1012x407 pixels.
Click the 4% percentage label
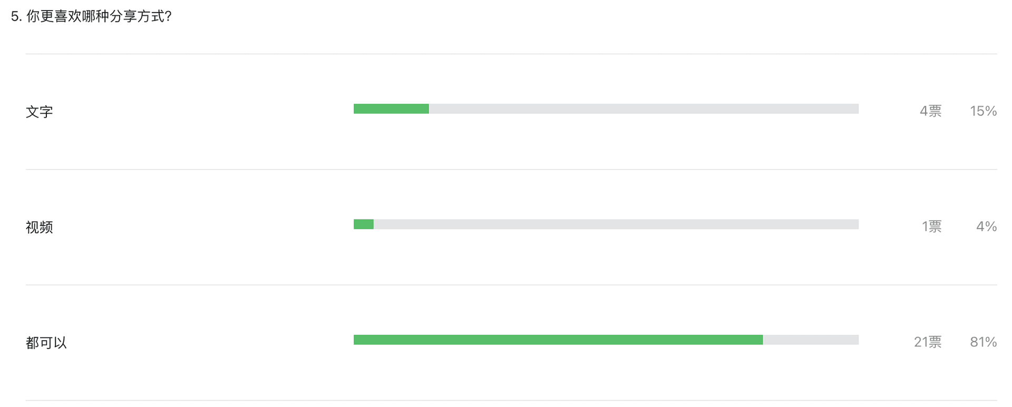986,226
